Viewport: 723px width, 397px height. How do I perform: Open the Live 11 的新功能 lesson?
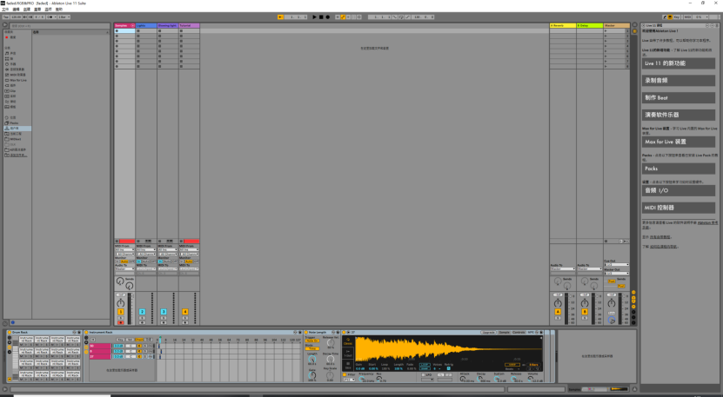tap(679, 63)
